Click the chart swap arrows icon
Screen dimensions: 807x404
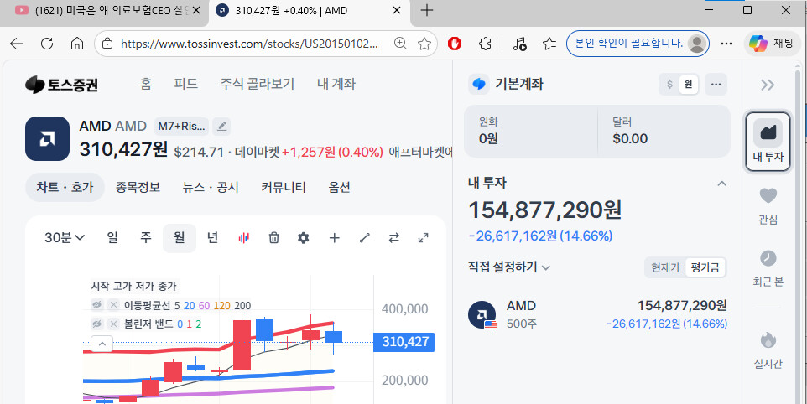pos(393,238)
